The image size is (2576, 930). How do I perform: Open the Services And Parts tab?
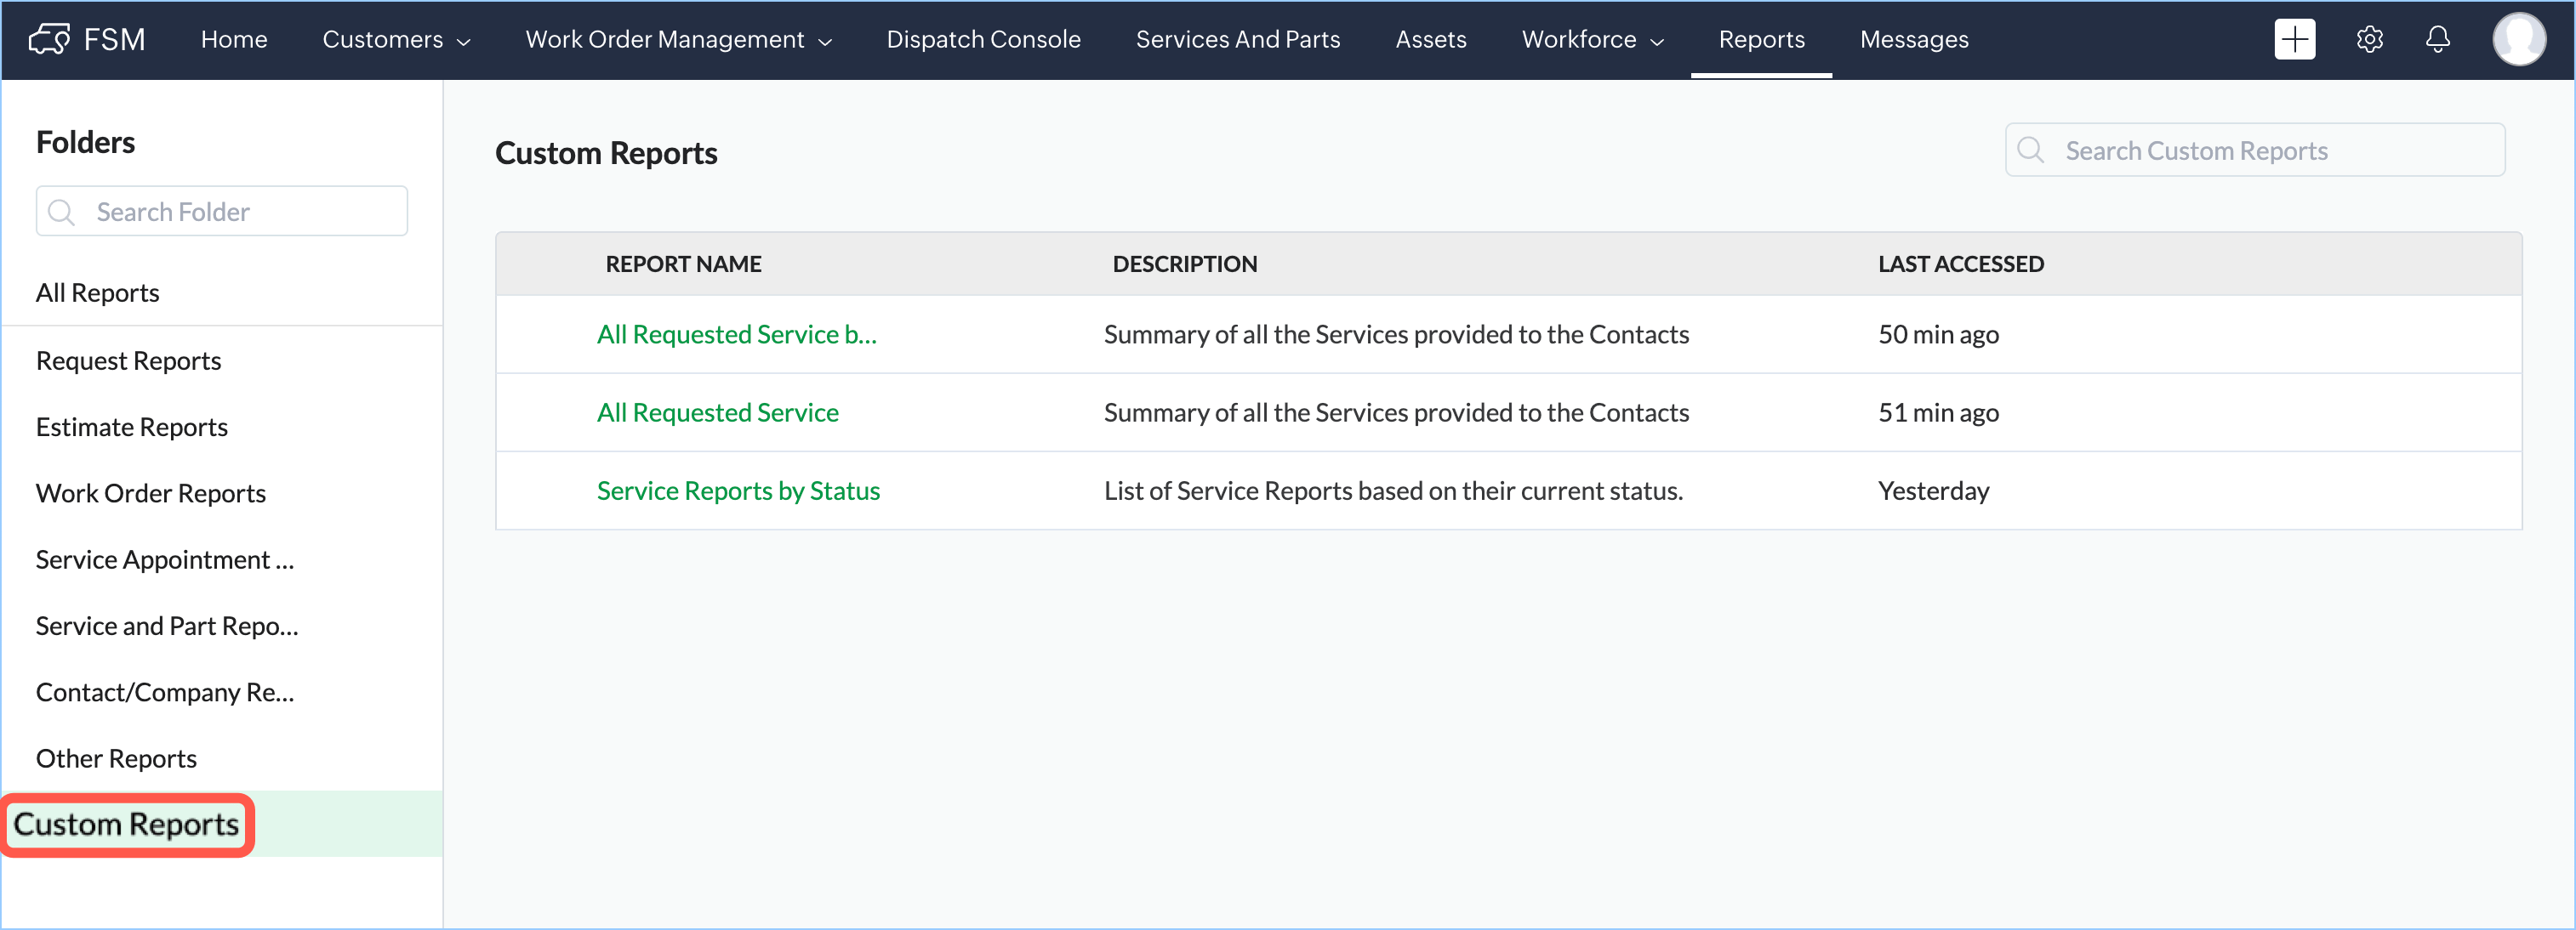pyautogui.click(x=1237, y=39)
